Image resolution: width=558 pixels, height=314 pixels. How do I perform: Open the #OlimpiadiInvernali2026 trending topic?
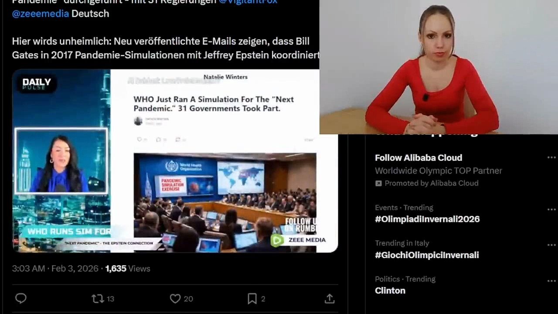pyautogui.click(x=427, y=219)
